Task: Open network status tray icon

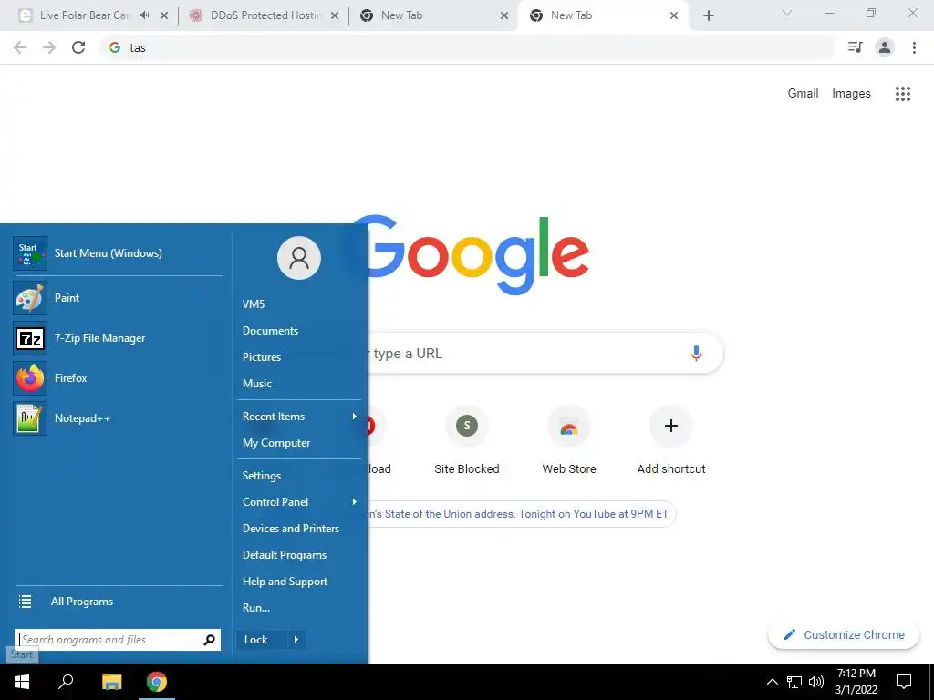Action: coord(794,682)
